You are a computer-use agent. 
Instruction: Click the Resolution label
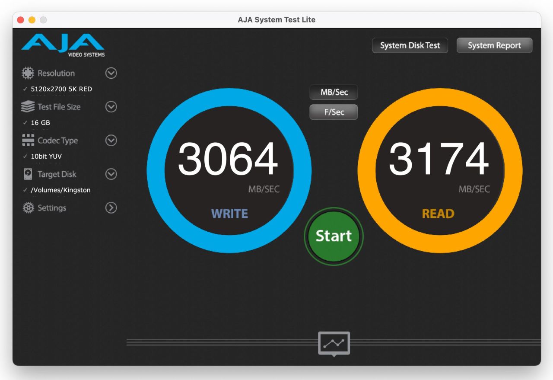coord(56,73)
